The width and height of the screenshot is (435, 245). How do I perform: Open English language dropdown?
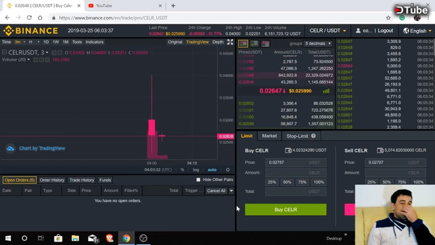pyautogui.click(x=417, y=31)
